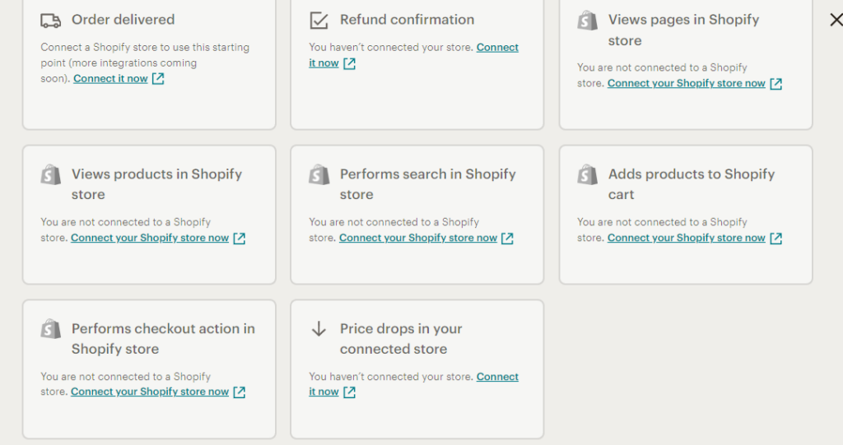Follow Connect your Shopify store link, Views products
843x445 pixels.
point(150,238)
